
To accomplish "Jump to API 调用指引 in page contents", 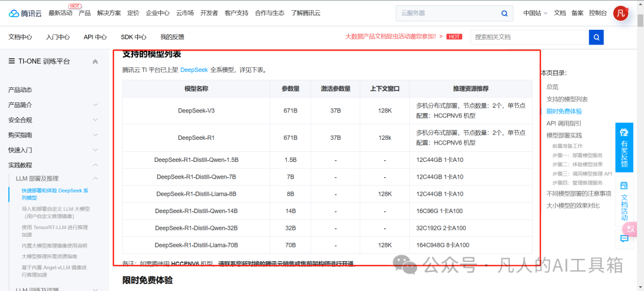I will (563, 123).
